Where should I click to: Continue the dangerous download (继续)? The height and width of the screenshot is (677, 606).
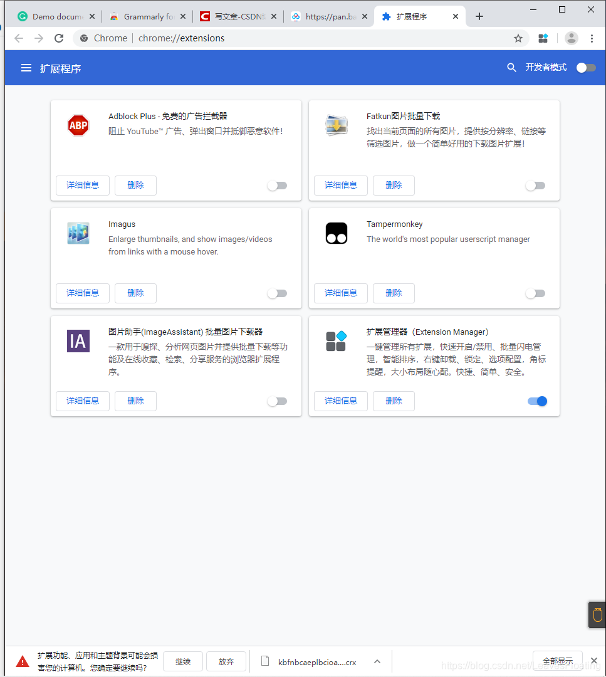pos(183,661)
